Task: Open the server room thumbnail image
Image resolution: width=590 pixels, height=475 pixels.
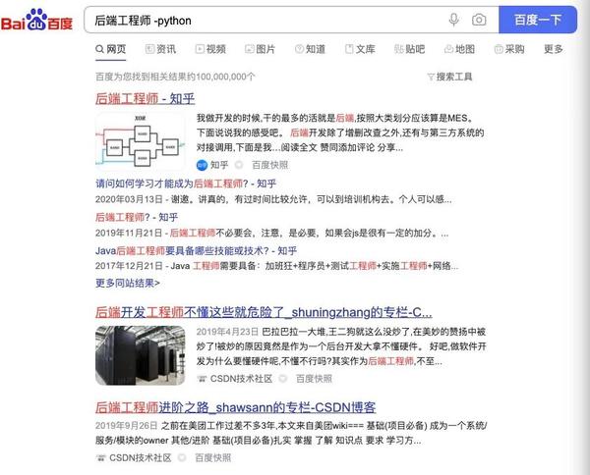Action: [141, 355]
